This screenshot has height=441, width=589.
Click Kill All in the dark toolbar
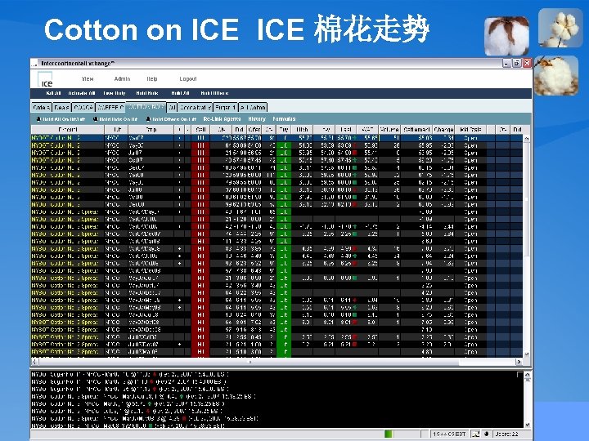[53, 93]
